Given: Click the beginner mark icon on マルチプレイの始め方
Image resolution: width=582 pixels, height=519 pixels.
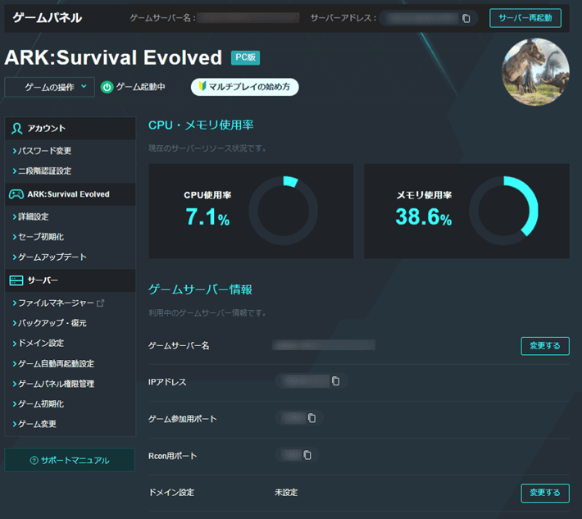Looking at the screenshot, I should click(202, 86).
